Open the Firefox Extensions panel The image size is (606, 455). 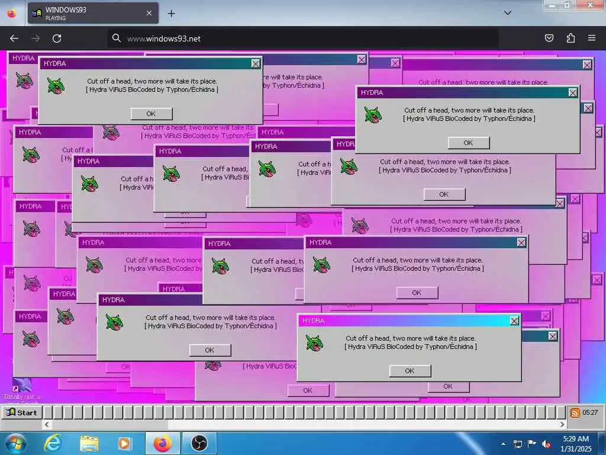point(570,38)
